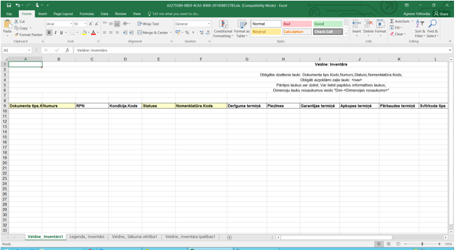This screenshot has height=250, width=456.
Task: Apply the Good cell style
Action: pos(328,24)
